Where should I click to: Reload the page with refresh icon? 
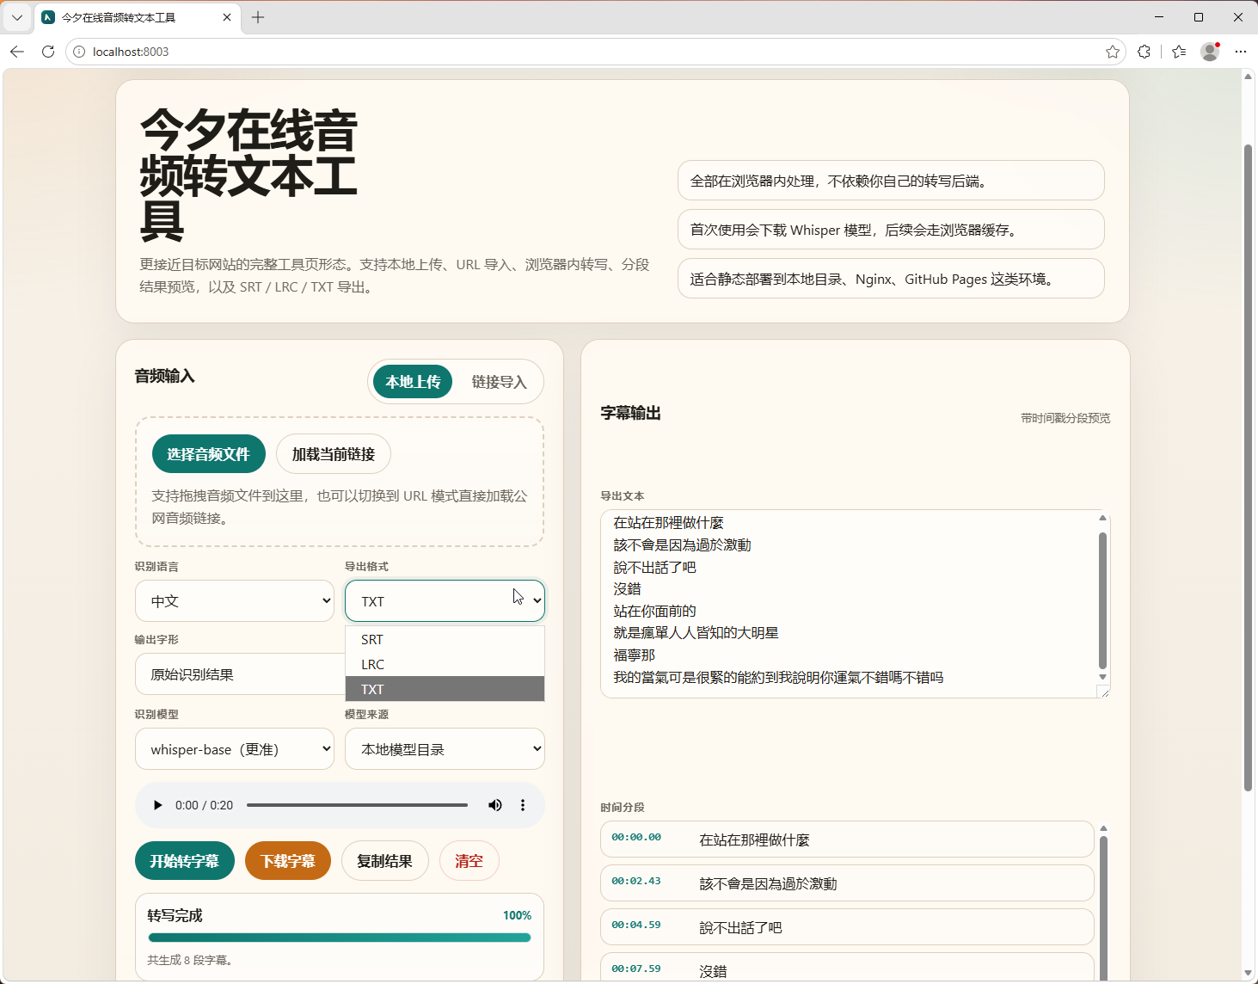48,52
